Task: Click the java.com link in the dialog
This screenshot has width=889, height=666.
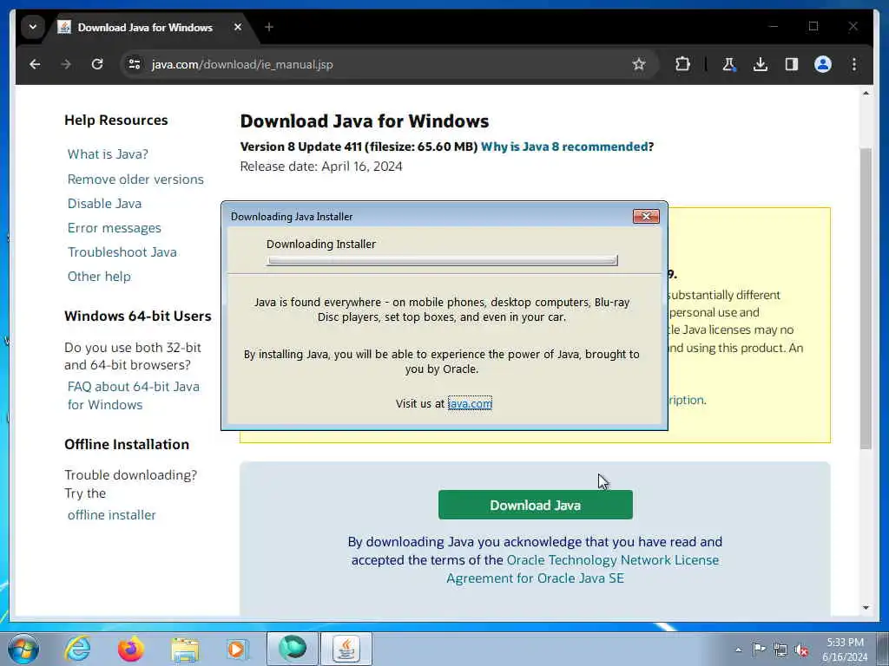Action: click(470, 404)
